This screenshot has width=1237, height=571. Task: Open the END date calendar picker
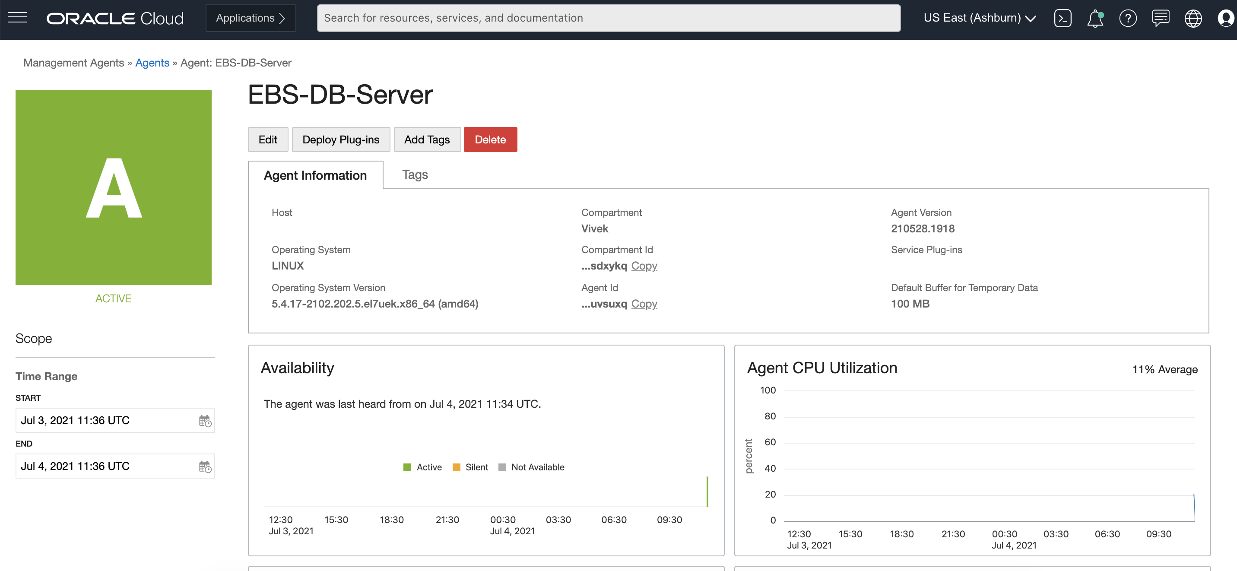tap(206, 466)
